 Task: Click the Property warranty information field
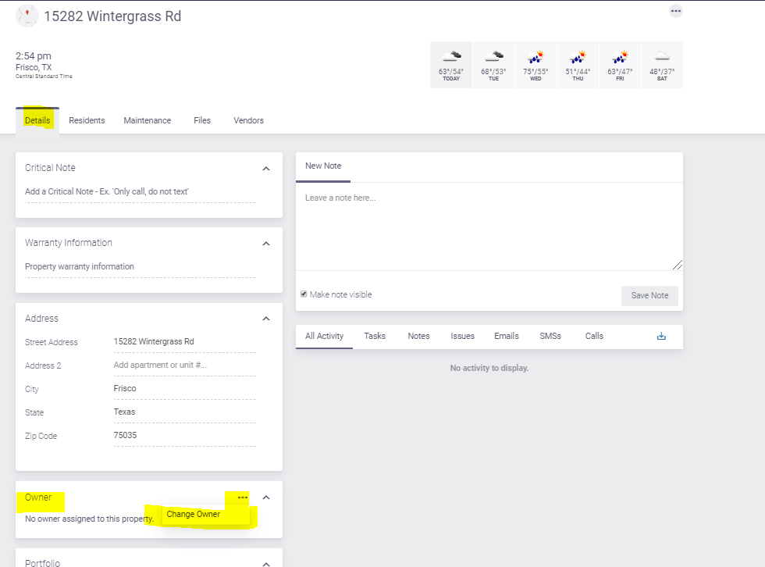click(140, 267)
